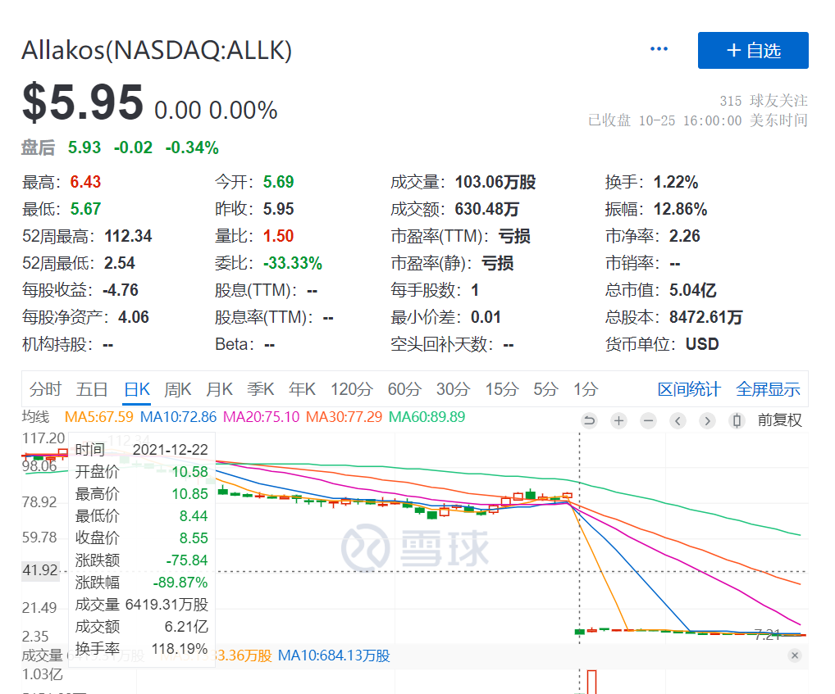Switch to the 30分 interval tab
835x694 pixels.
pyautogui.click(x=453, y=389)
